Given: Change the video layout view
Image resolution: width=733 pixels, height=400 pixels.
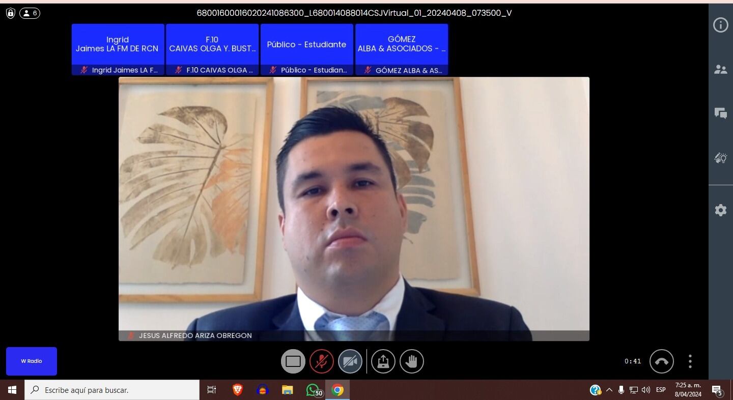Looking at the screenshot, I should pos(293,361).
